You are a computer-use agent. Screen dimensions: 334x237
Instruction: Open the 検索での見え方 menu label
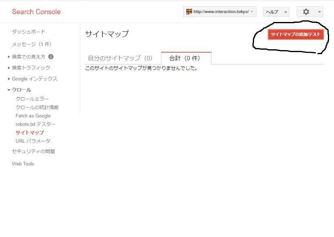[29, 57]
